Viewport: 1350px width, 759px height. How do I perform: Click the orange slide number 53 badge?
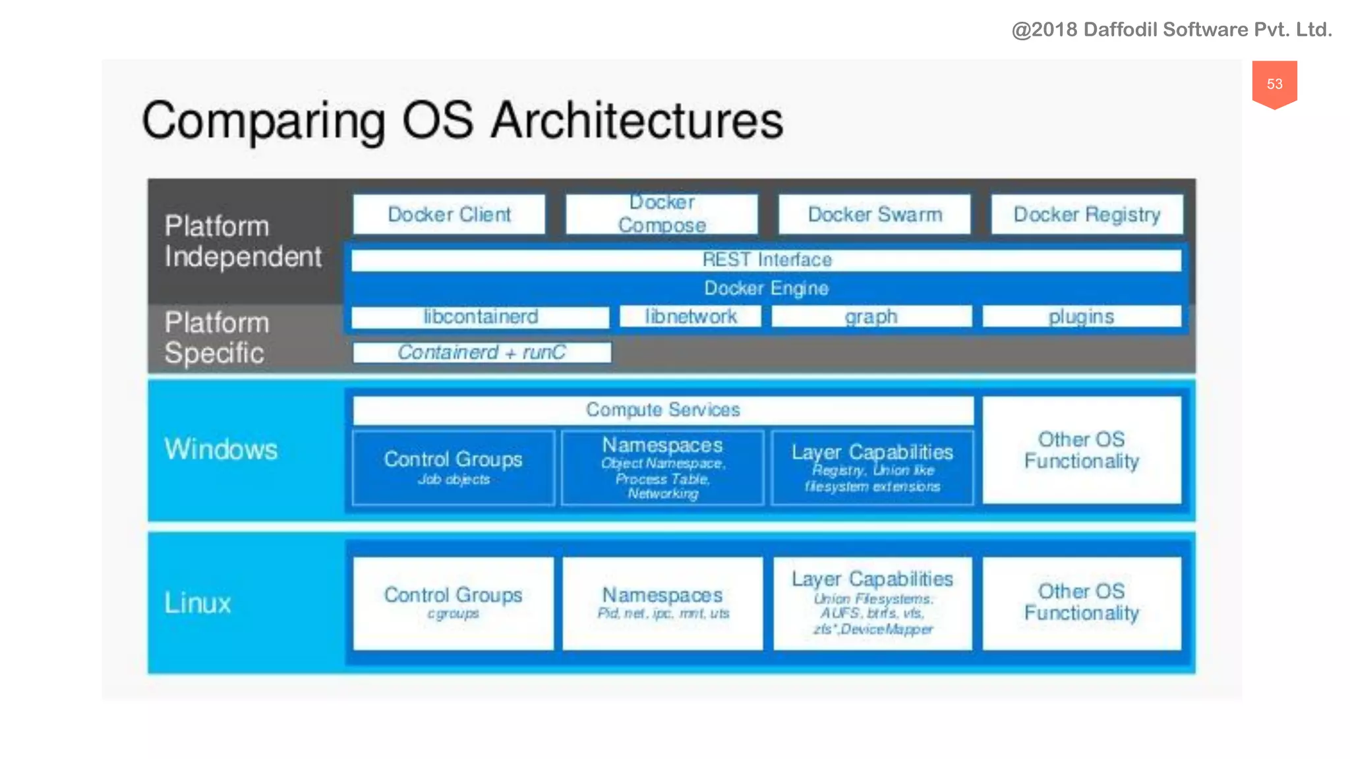click(1274, 84)
